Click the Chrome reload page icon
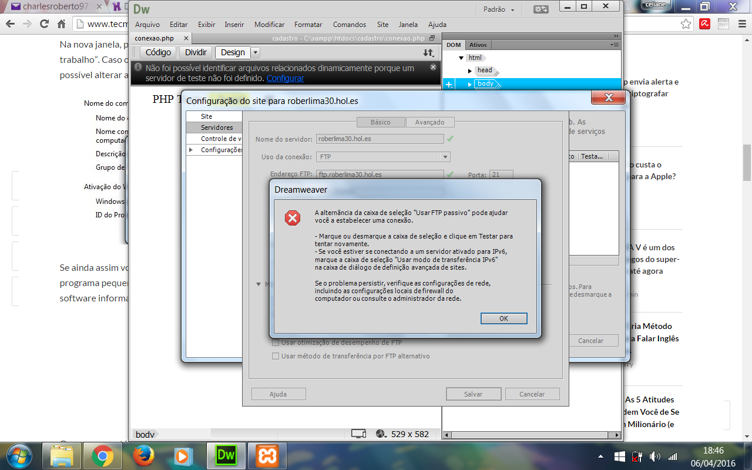The image size is (752, 470). pos(44,24)
